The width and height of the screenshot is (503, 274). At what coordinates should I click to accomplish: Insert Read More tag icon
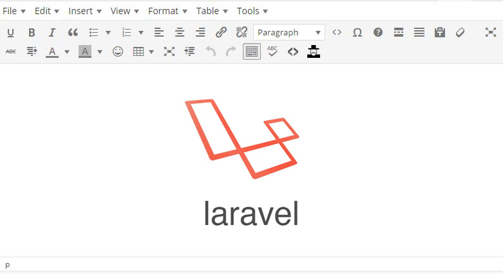[399, 32]
